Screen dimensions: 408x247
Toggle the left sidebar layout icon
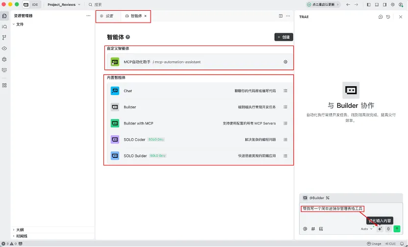click(369, 5)
